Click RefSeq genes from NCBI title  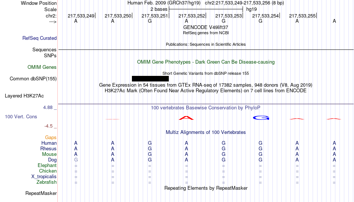[206, 33]
